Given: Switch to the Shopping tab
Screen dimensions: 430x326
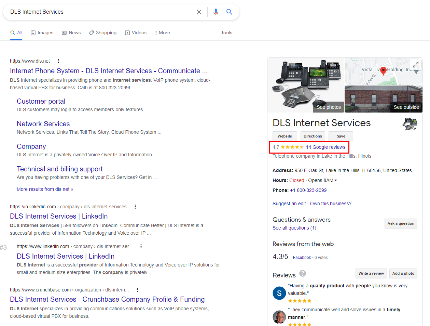Looking at the screenshot, I should 103,33.
